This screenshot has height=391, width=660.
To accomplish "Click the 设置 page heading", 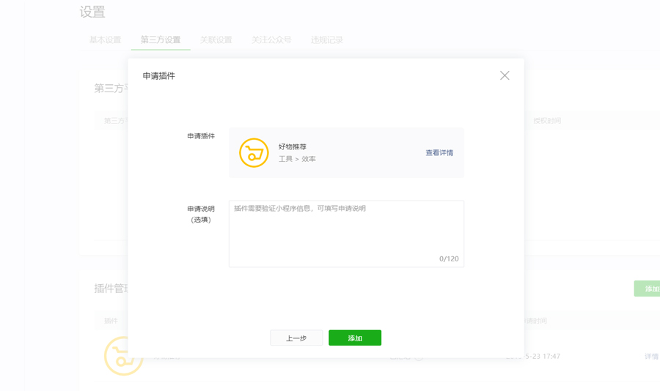I will click(x=92, y=12).
